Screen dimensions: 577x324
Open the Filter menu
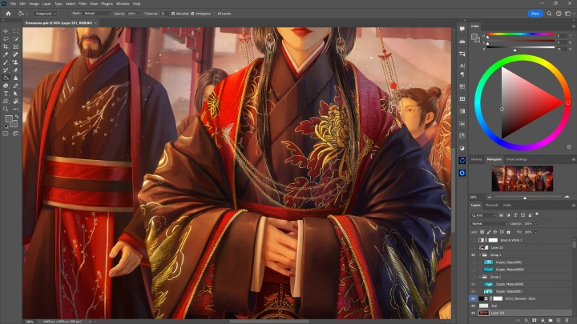tap(83, 4)
